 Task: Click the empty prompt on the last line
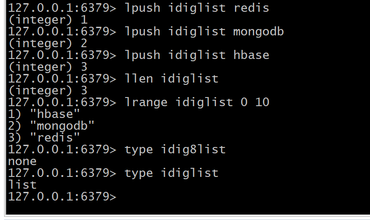point(62,196)
